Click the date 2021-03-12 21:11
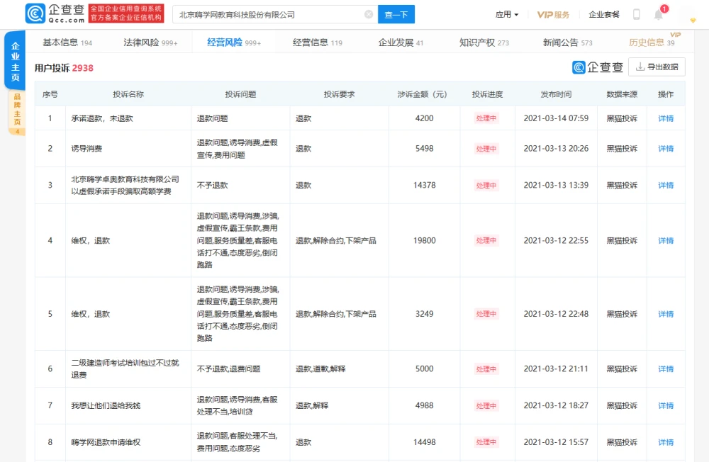 pyautogui.click(x=556, y=369)
